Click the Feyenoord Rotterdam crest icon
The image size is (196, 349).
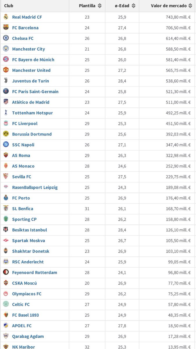6,273
